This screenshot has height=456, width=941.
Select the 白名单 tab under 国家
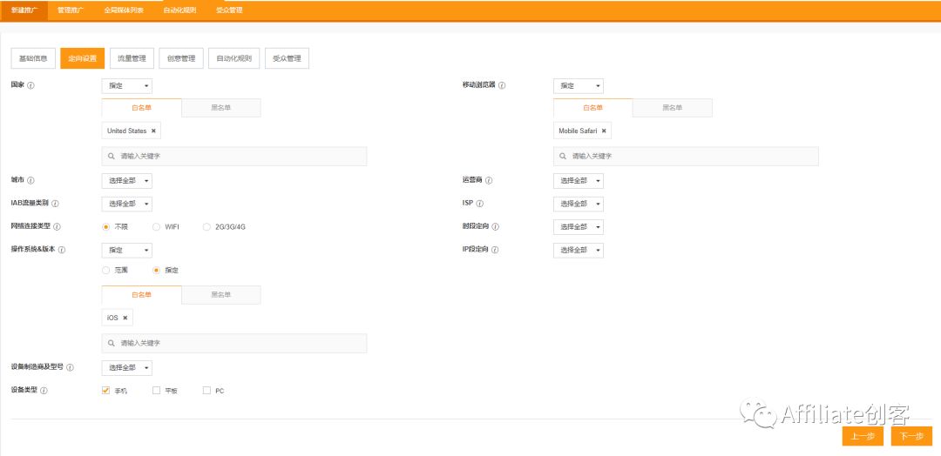[x=142, y=108]
